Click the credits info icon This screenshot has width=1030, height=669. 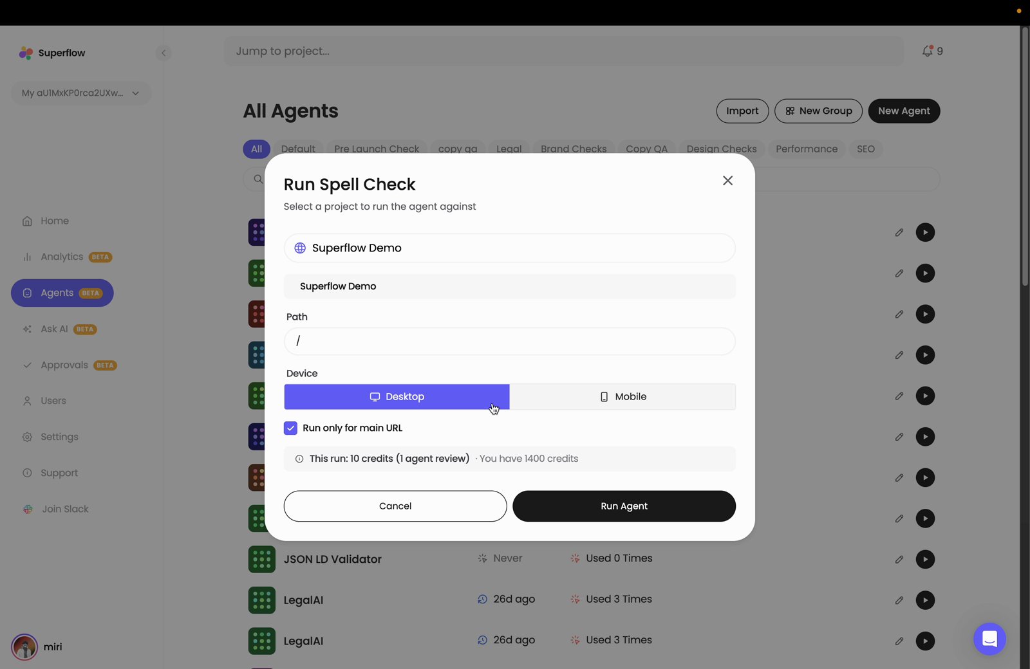pos(299,459)
